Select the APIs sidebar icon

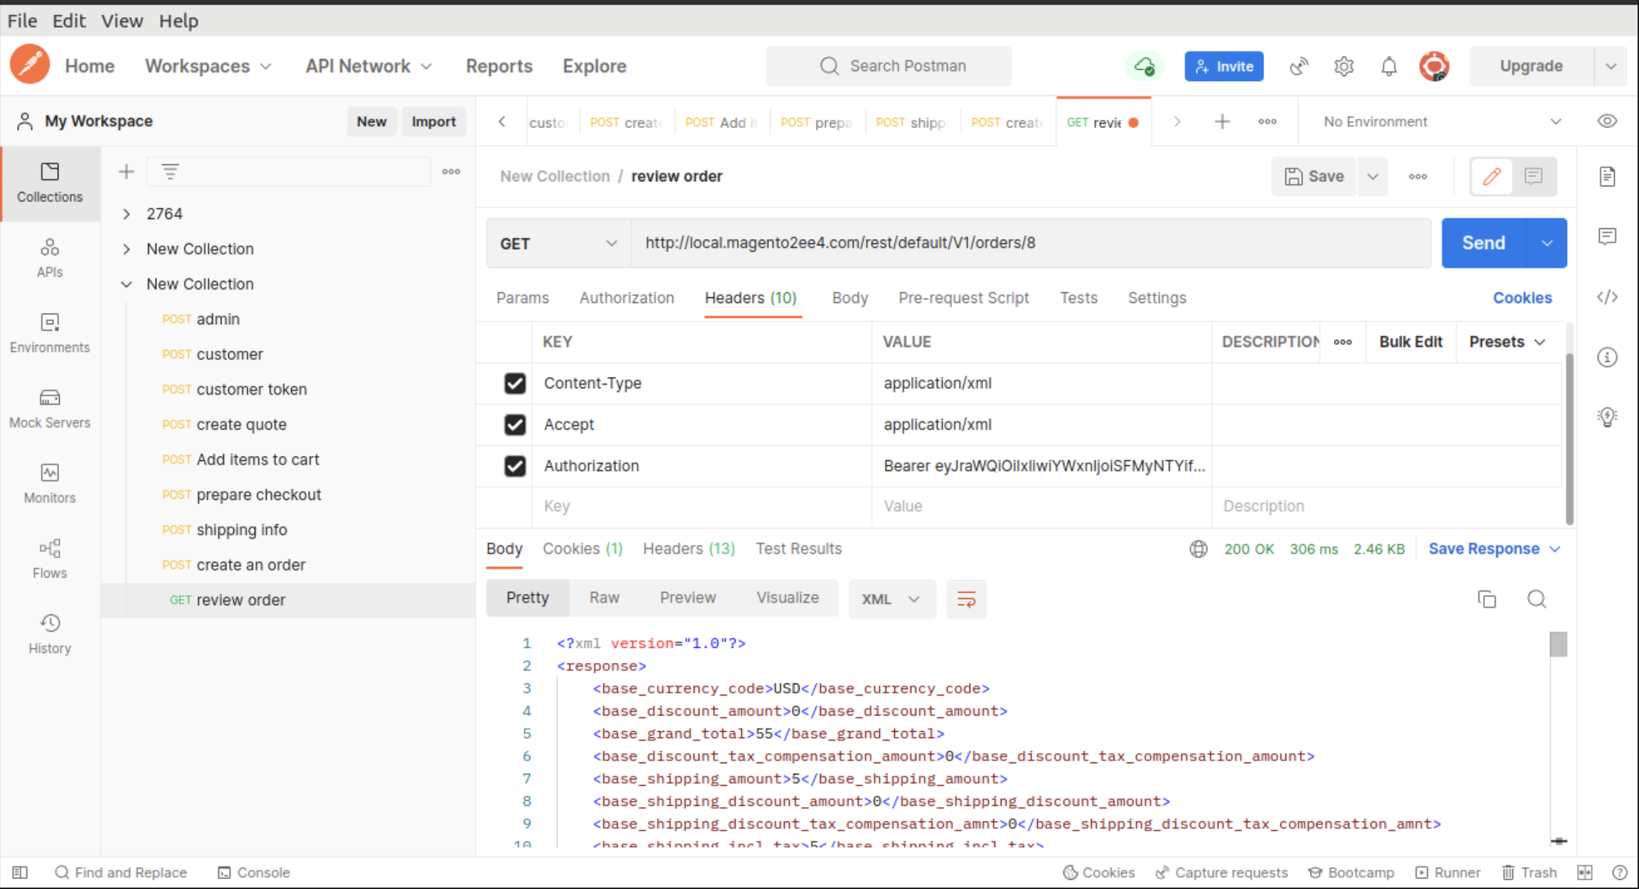[49, 257]
